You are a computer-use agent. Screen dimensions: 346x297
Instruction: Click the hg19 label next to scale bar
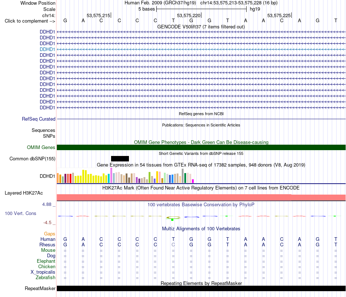255,9
